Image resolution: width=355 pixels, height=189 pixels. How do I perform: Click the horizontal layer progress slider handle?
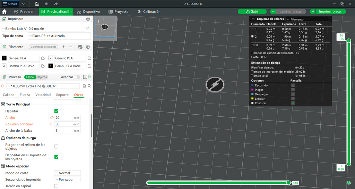(x=288, y=183)
